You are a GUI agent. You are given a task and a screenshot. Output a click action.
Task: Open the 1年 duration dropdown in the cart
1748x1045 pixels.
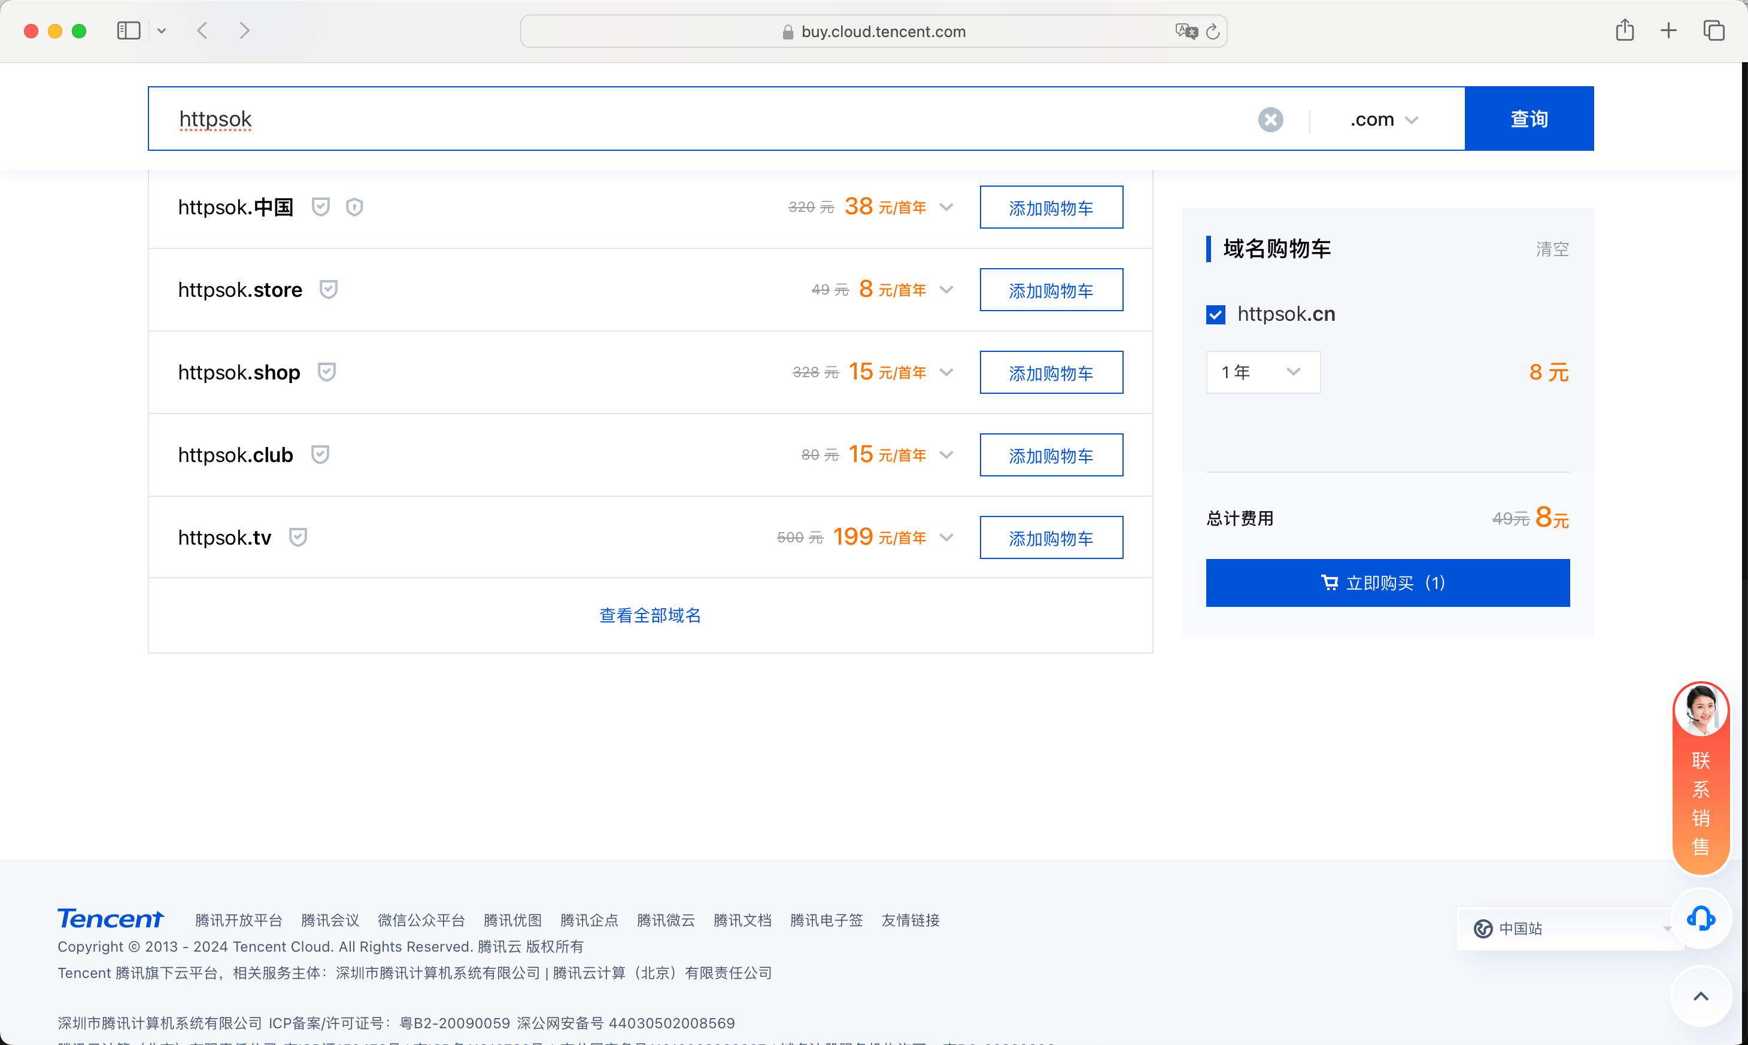1262,372
